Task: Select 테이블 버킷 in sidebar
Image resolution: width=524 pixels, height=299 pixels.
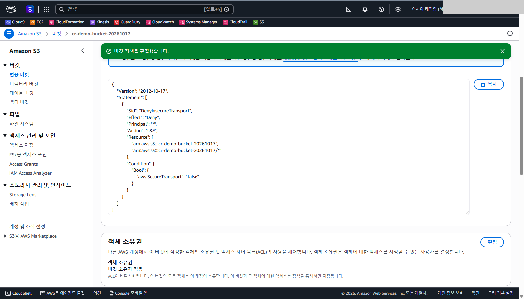Action: 22,93
